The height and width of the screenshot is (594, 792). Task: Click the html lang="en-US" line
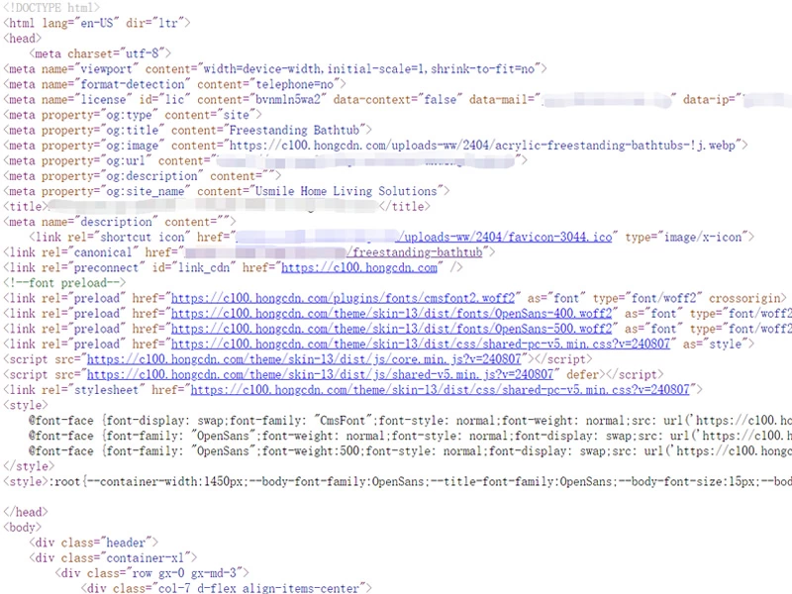coord(97,23)
